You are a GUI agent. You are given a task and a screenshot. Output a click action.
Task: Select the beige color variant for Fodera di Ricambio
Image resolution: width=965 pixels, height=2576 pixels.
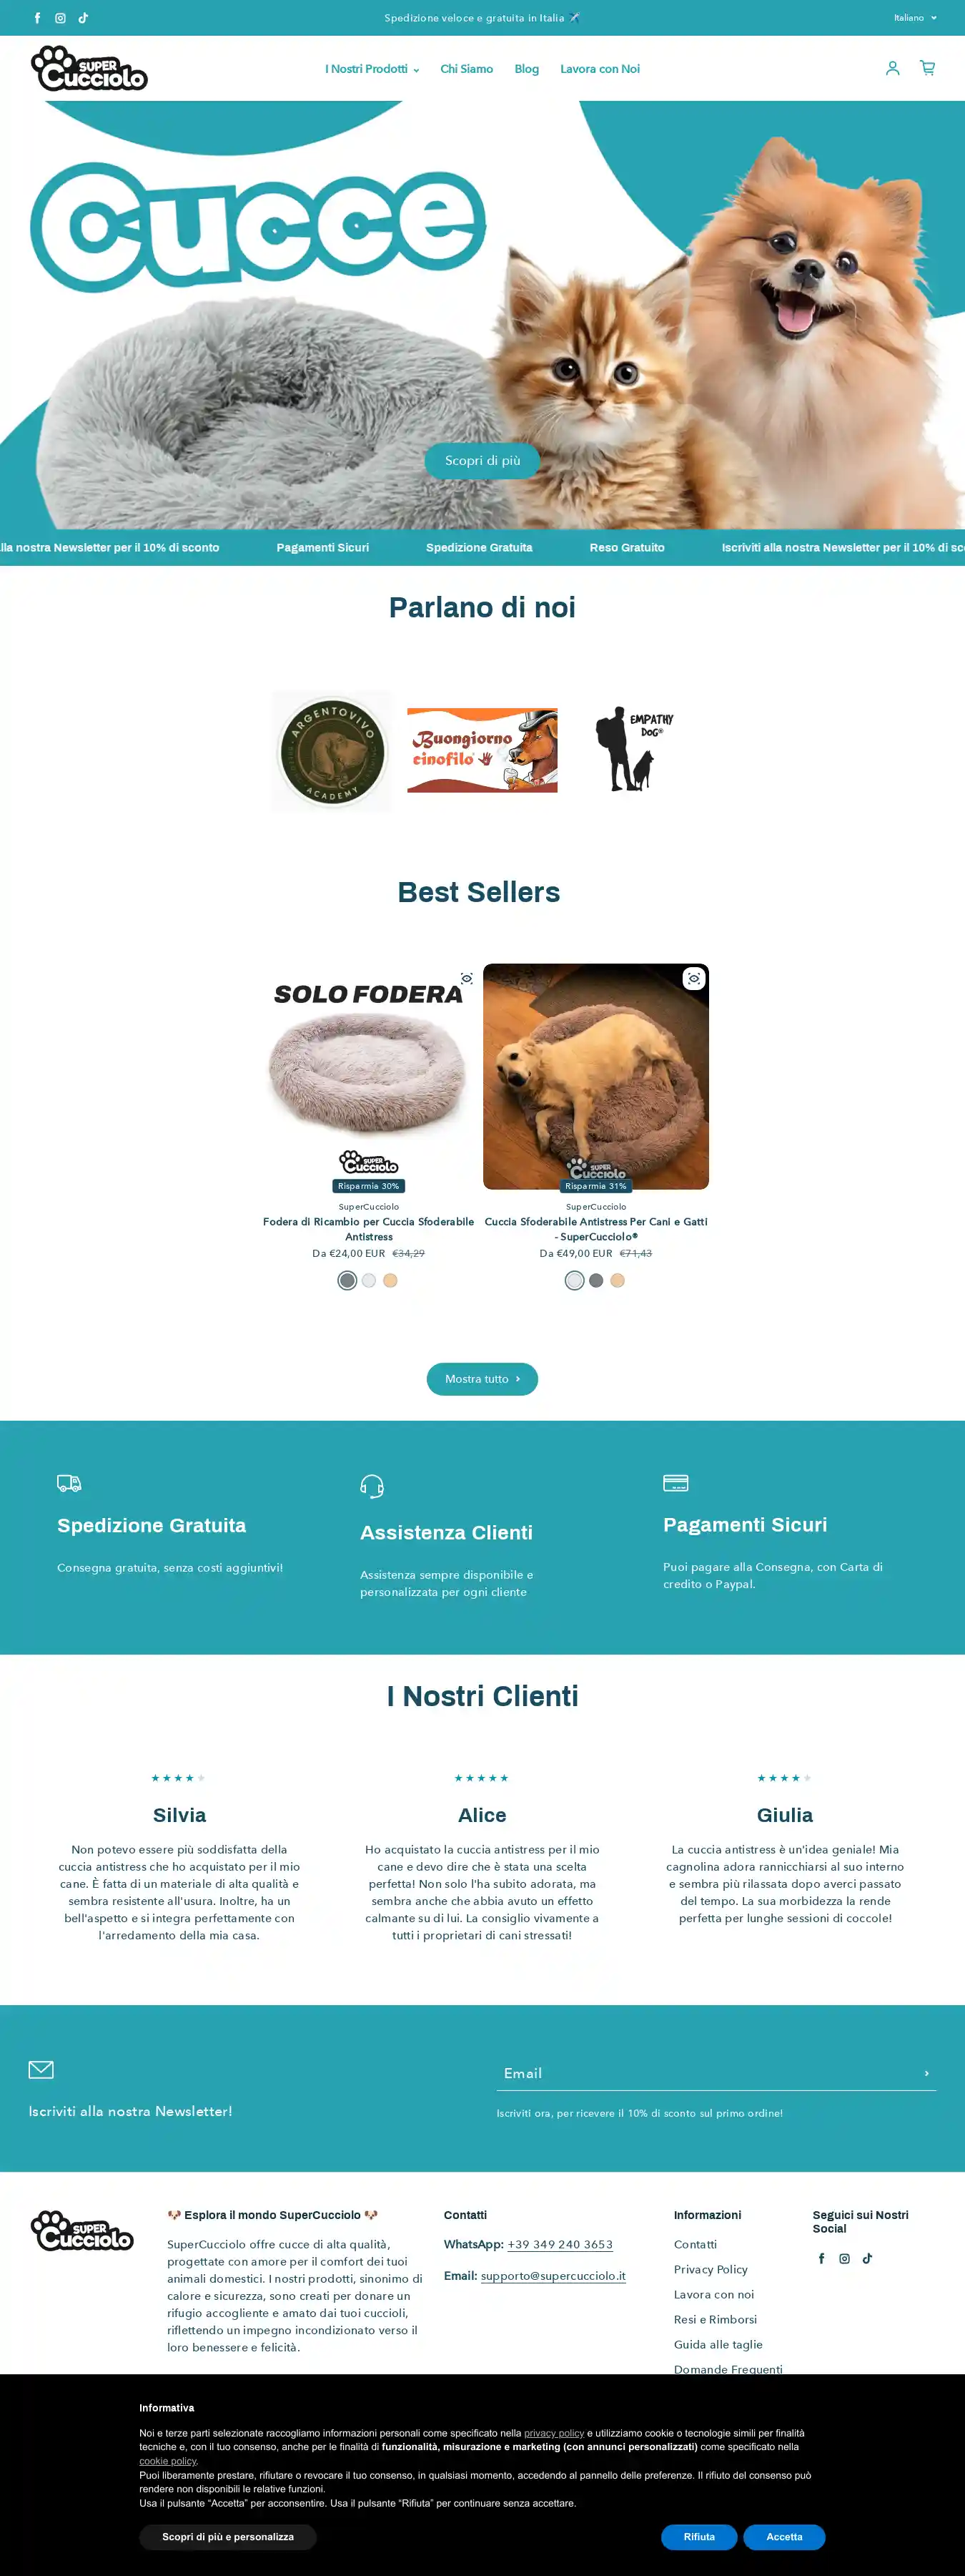pos(390,1280)
